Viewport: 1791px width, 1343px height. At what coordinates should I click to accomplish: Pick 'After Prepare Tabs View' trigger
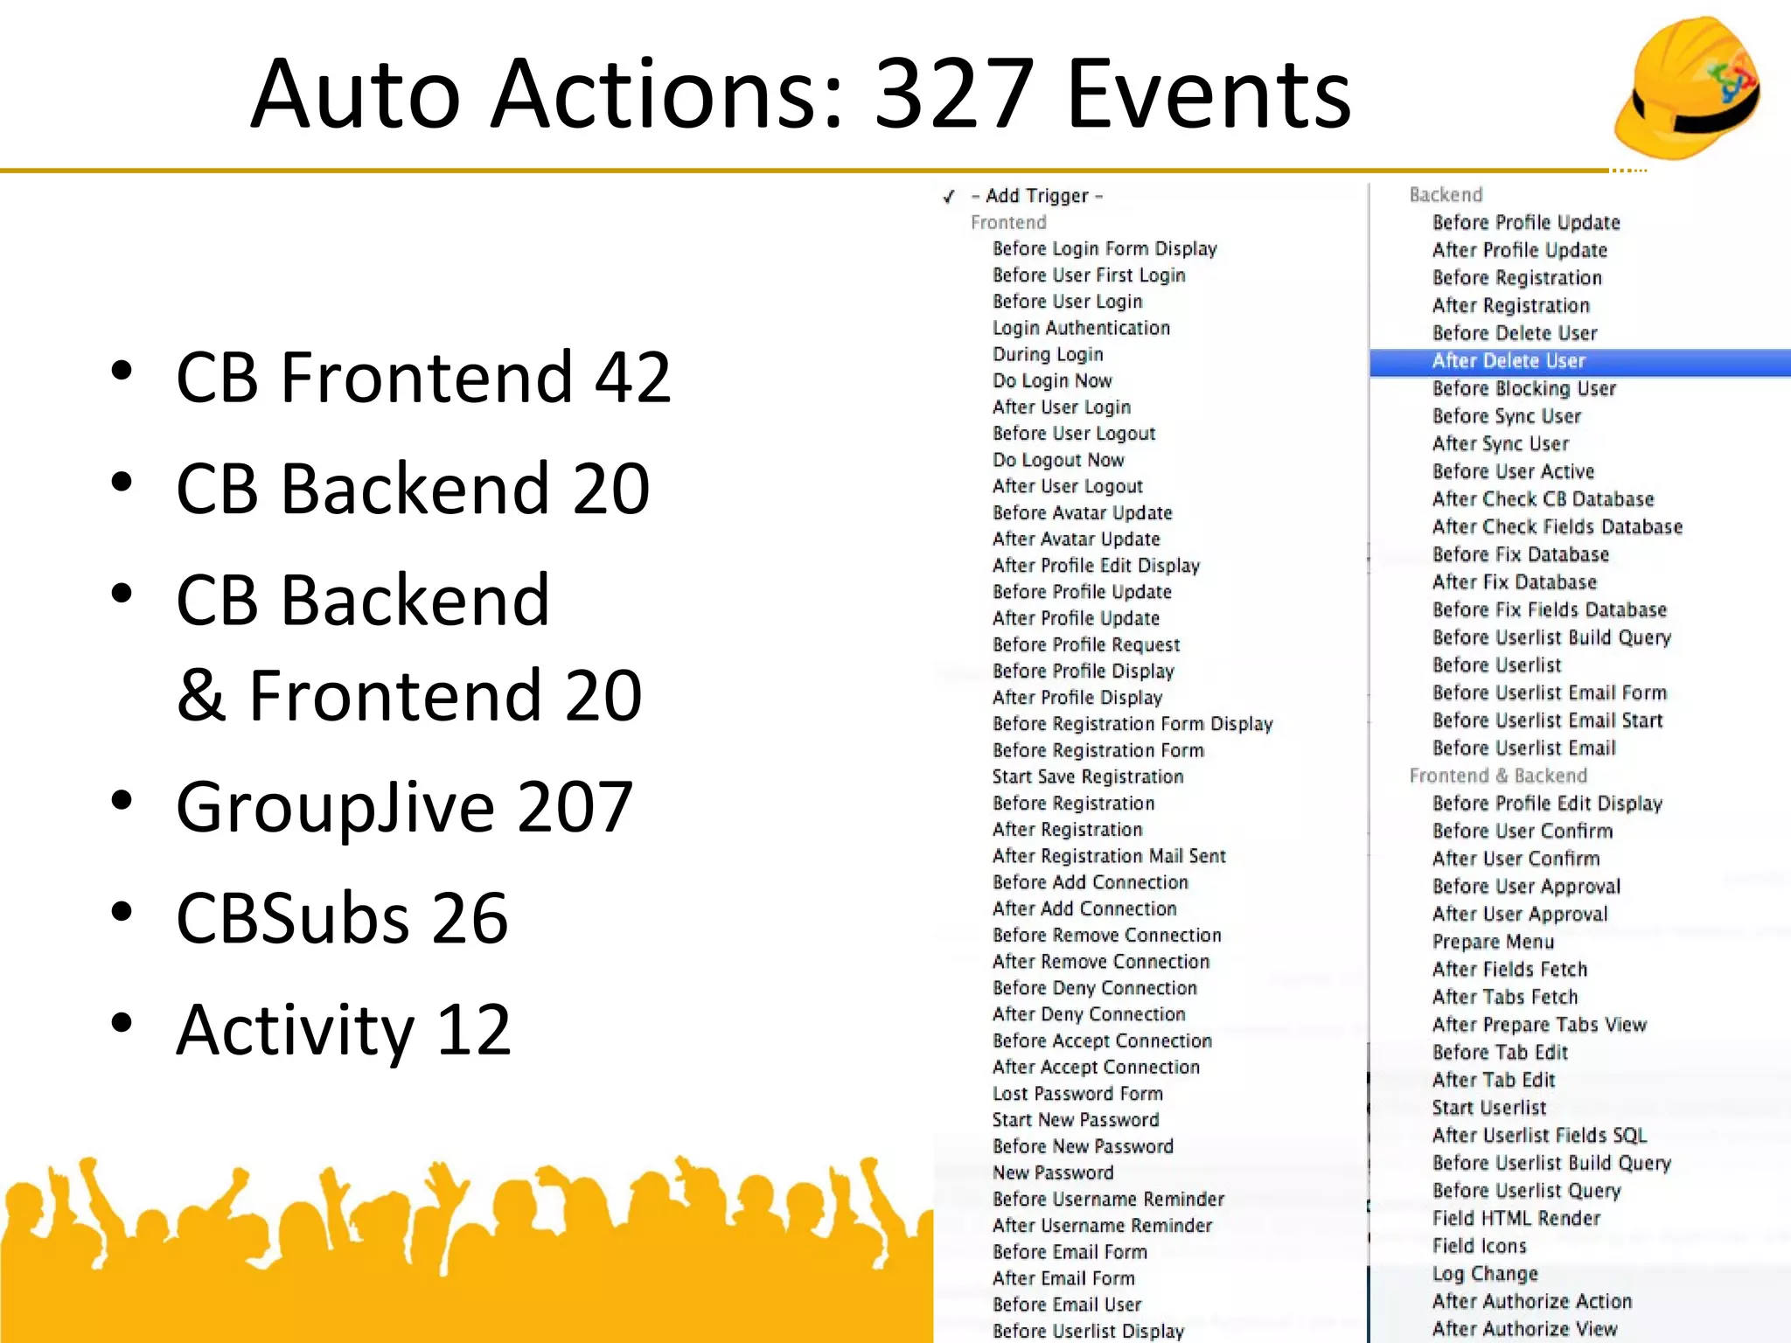click(x=1539, y=1025)
